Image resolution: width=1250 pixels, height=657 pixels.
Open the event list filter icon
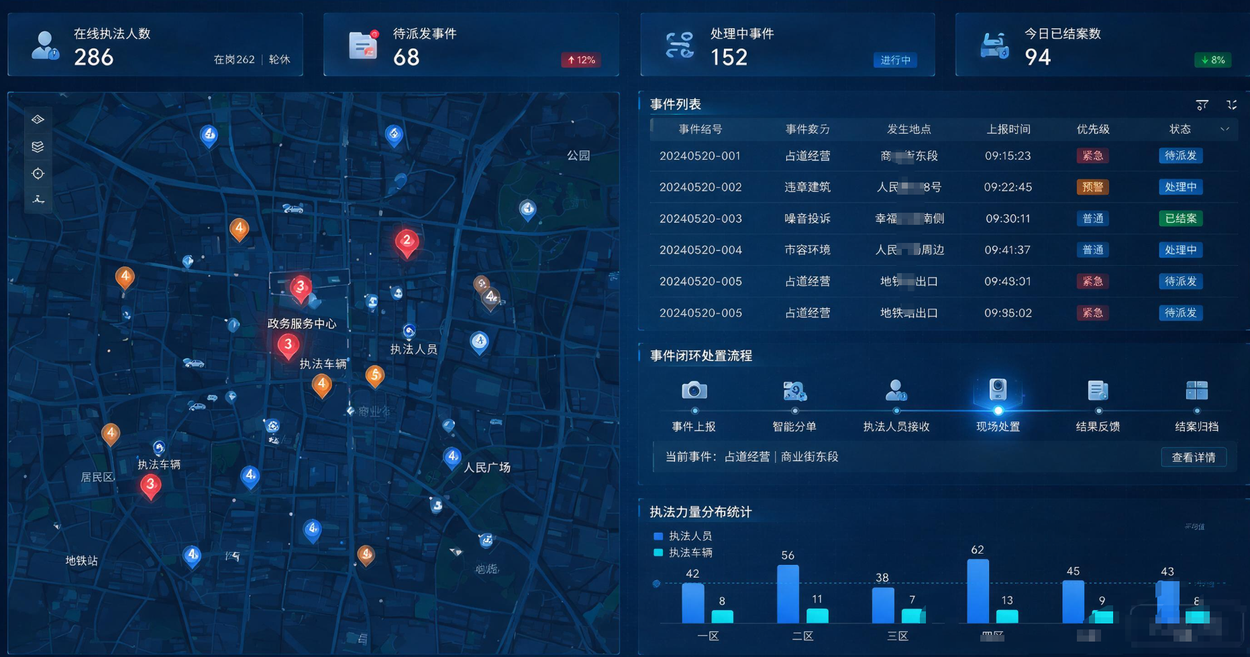[x=1202, y=105]
